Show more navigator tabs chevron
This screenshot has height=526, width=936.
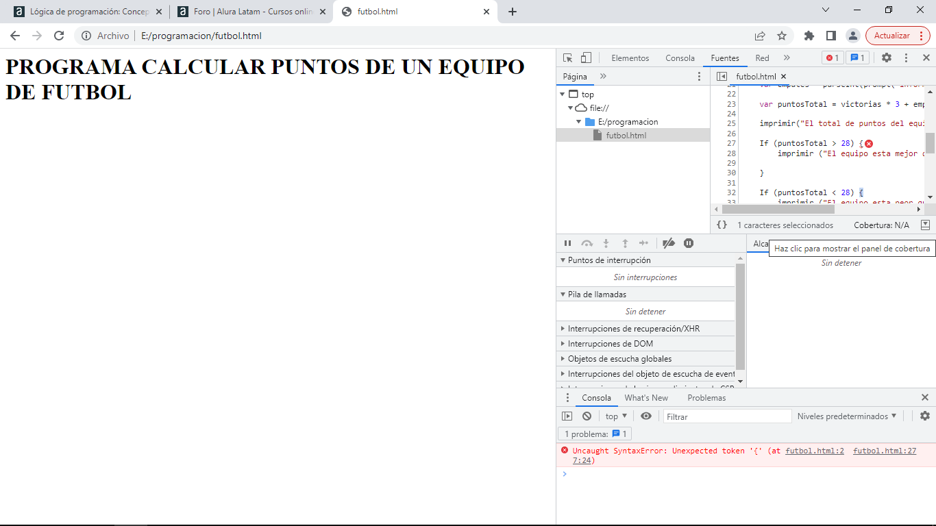(x=603, y=77)
